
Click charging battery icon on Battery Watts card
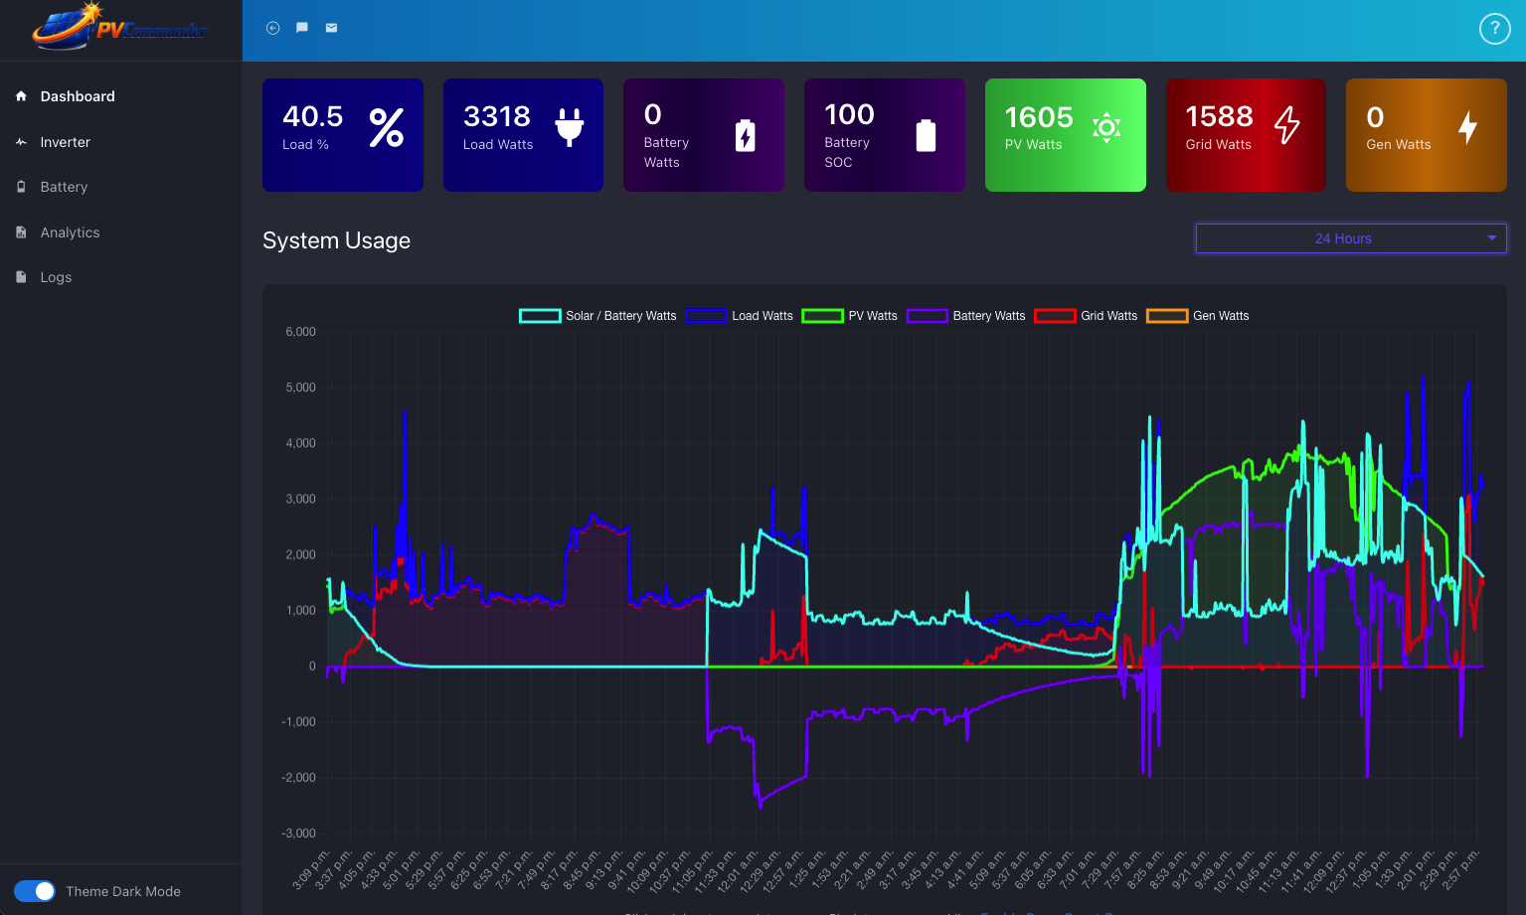(x=745, y=135)
